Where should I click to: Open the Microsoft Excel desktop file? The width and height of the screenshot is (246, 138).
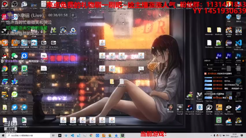pos(24,121)
